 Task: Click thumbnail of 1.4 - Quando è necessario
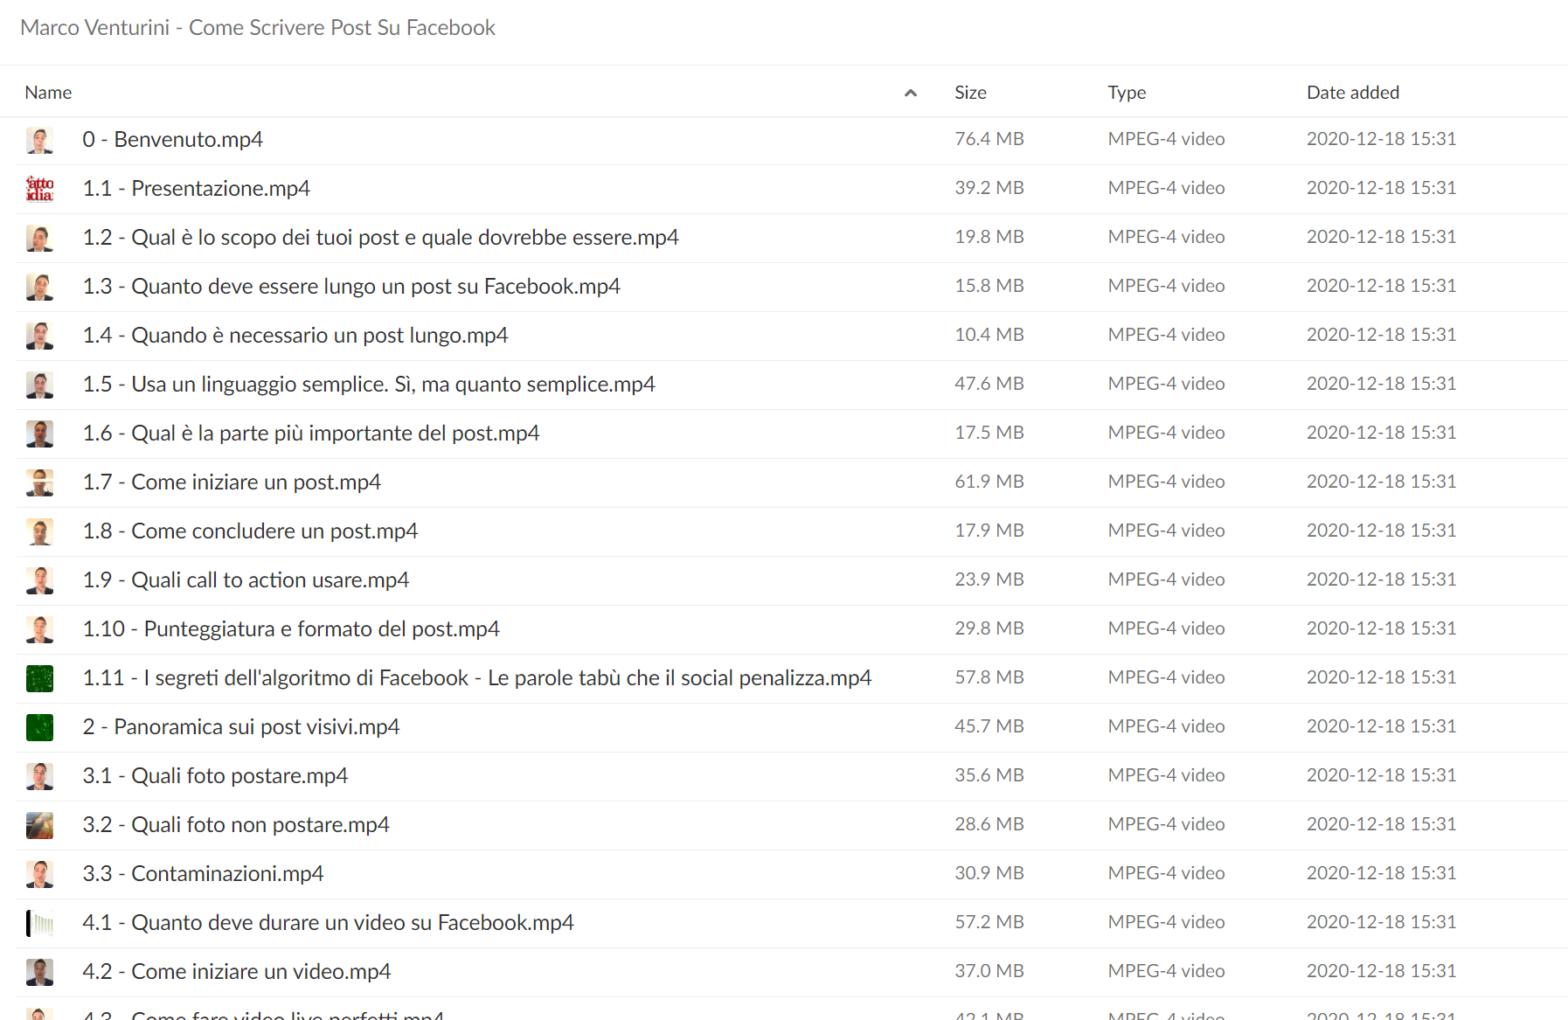tap(39, 336)
